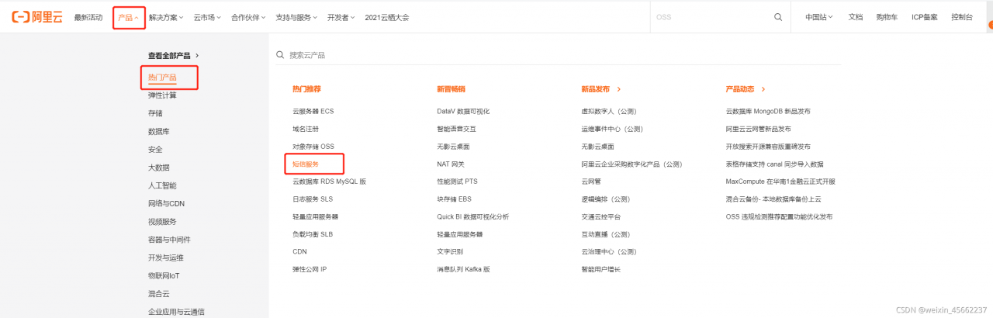Open 产品动态 section arrow link
The width and height of the screenshot is (993, 318).
pos(746,89)
